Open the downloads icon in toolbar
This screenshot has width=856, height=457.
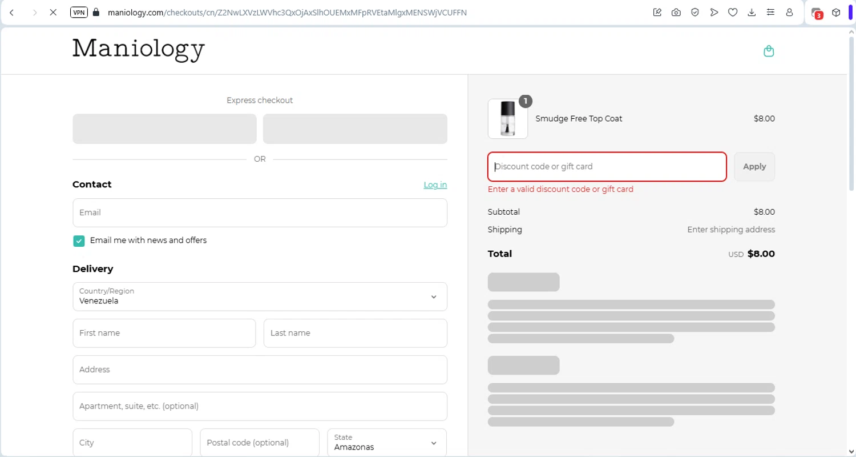[752, 12]
